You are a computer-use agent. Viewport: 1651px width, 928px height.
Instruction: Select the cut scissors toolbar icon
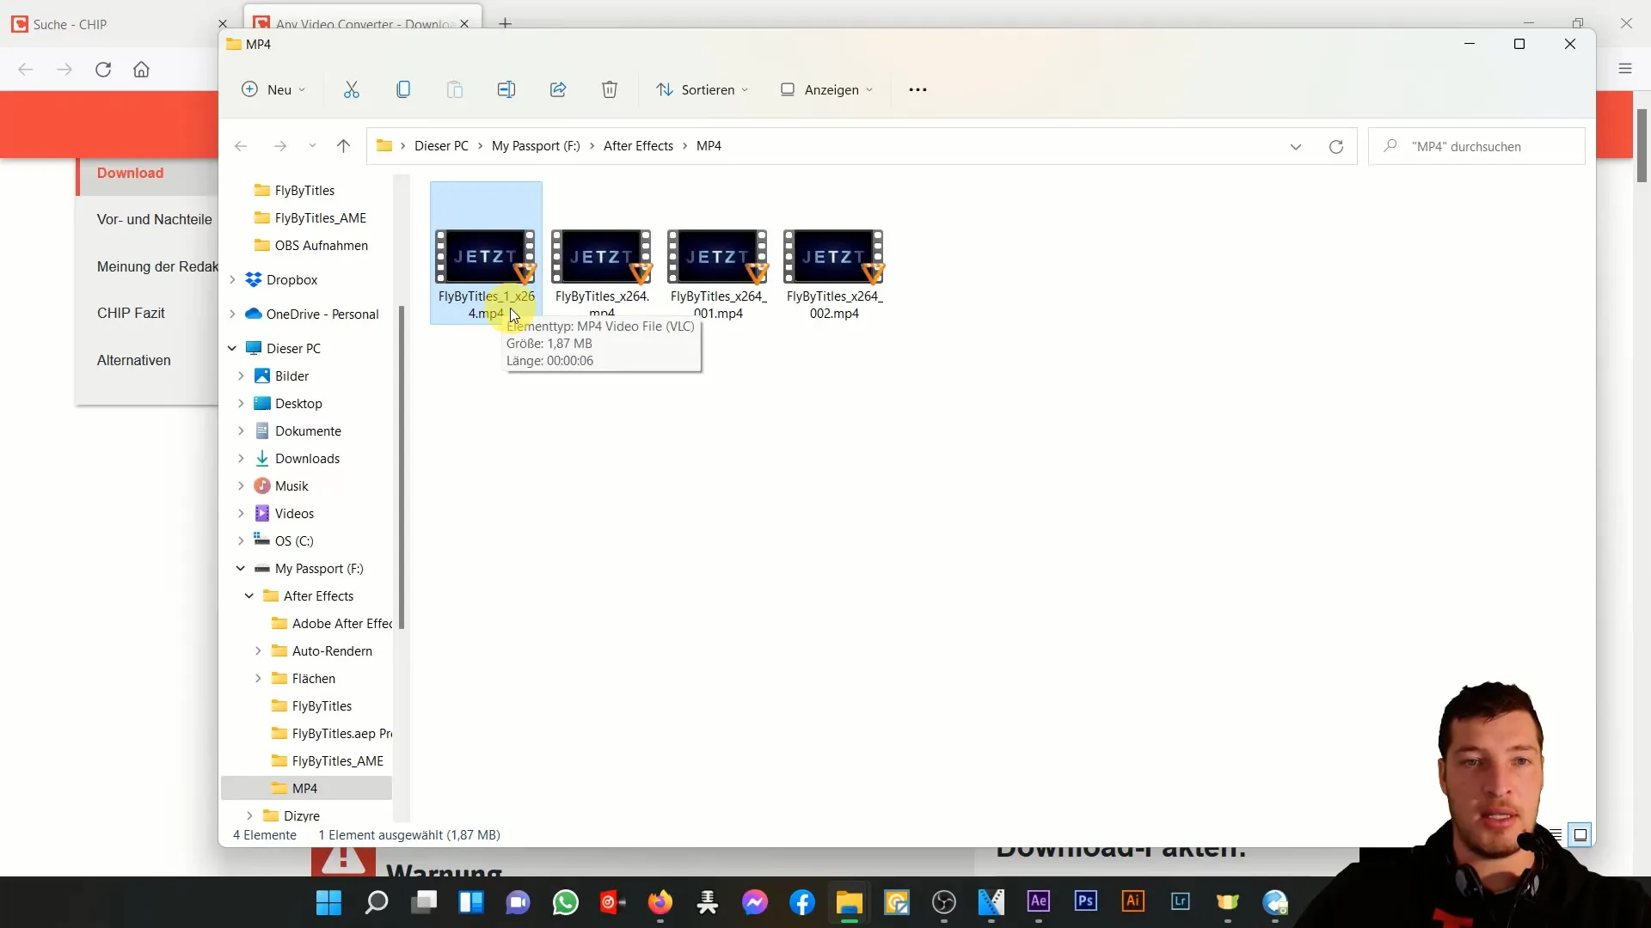(x=353, y=89)
